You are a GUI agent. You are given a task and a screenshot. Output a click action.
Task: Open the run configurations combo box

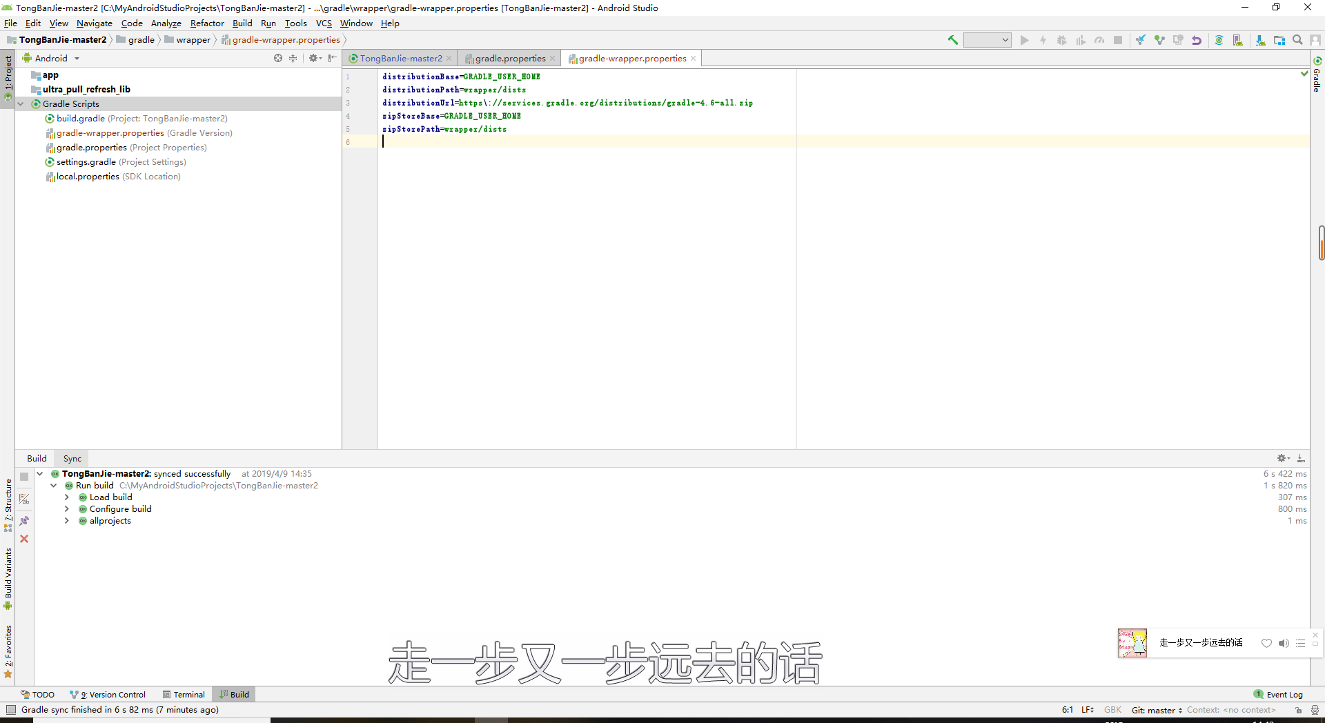[987, 40]
